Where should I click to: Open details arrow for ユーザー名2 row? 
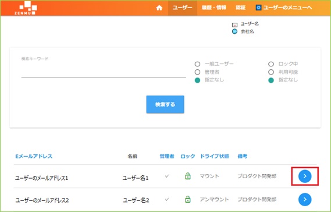click(305, 199)
